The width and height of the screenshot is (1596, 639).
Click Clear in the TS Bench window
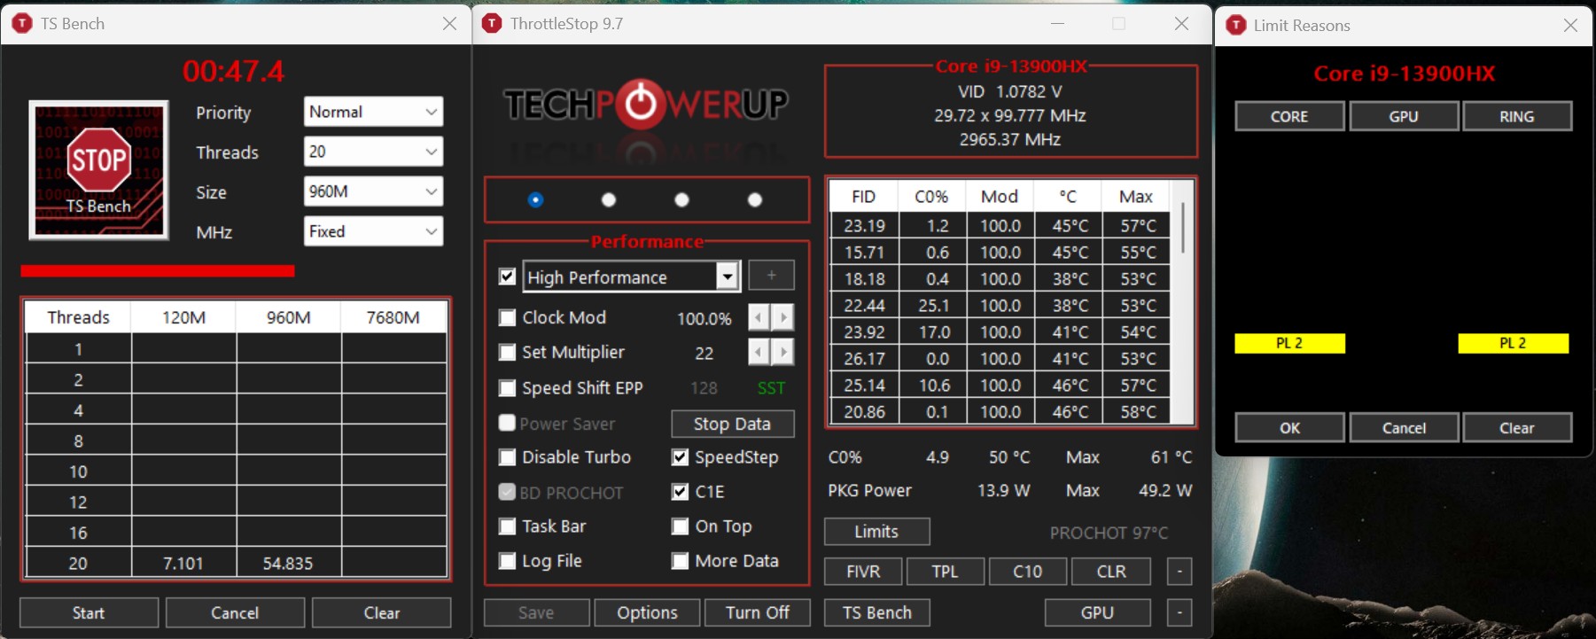pyautogui.click(x=382, y=612)
